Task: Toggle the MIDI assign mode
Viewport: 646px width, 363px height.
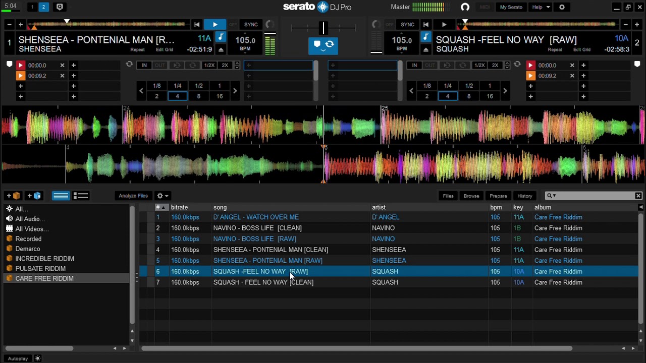Action: coord(485,7)
